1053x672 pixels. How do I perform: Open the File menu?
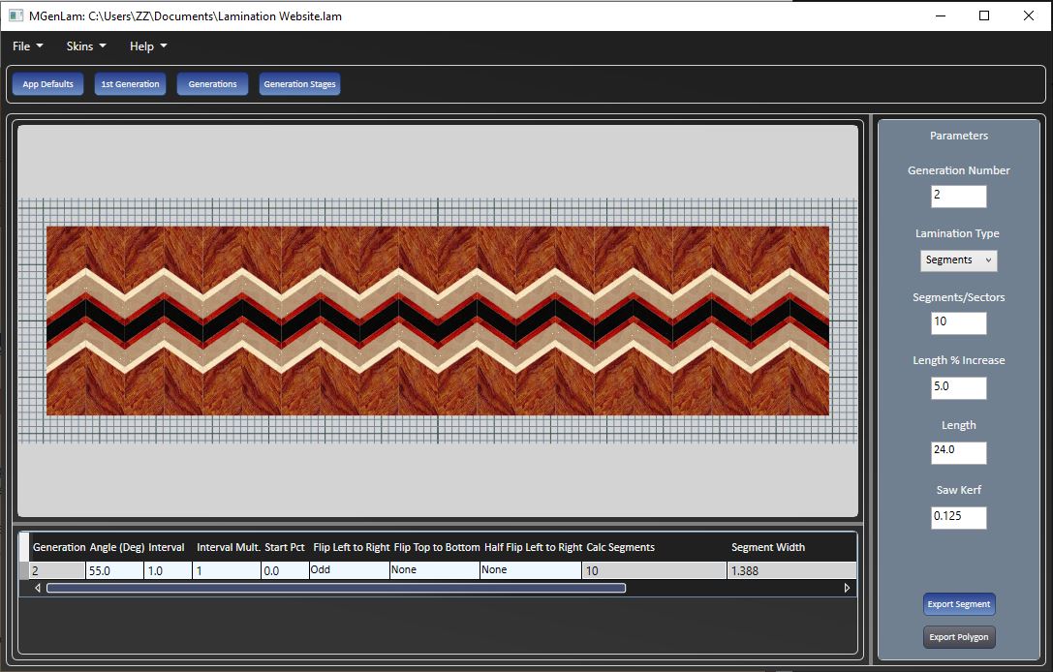click(x=27, y=46)
